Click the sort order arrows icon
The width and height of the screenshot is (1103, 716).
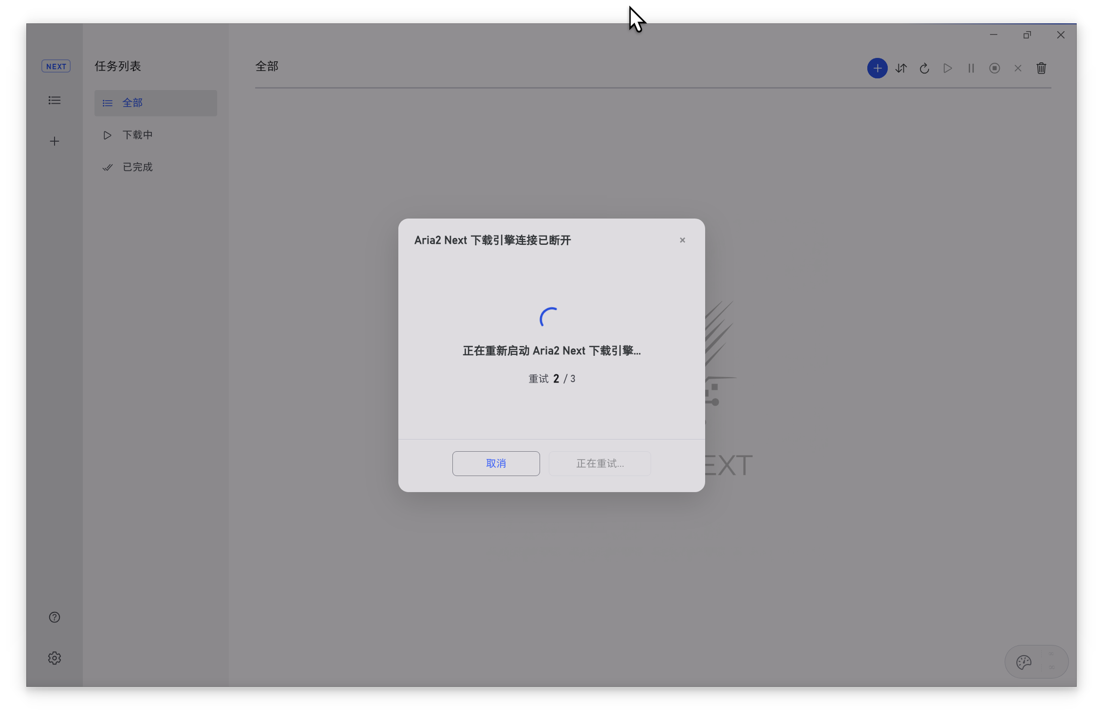point(901,68)
